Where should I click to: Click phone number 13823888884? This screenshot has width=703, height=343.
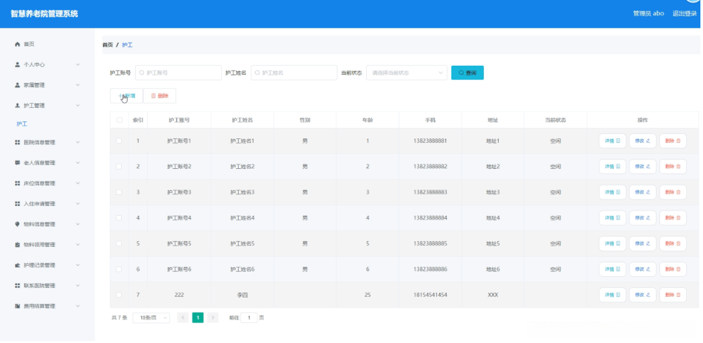[430, 218]
